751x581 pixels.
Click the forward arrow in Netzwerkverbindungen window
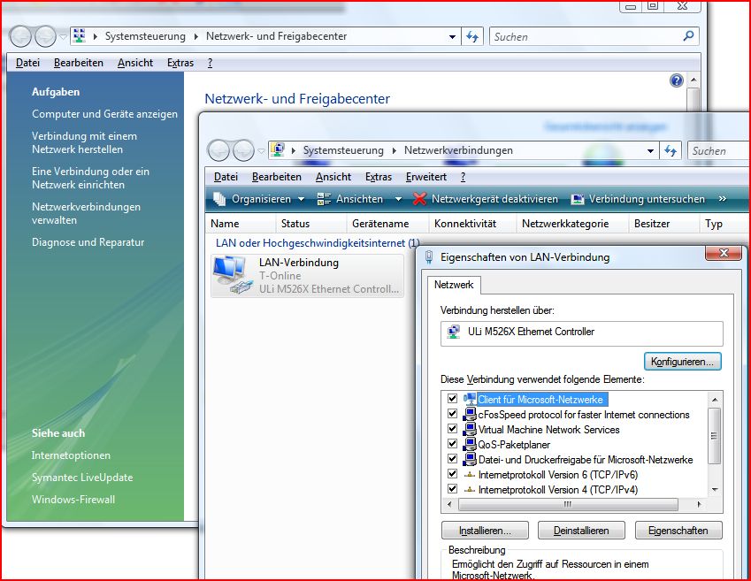pyautogui.click(x=243, y=151)
